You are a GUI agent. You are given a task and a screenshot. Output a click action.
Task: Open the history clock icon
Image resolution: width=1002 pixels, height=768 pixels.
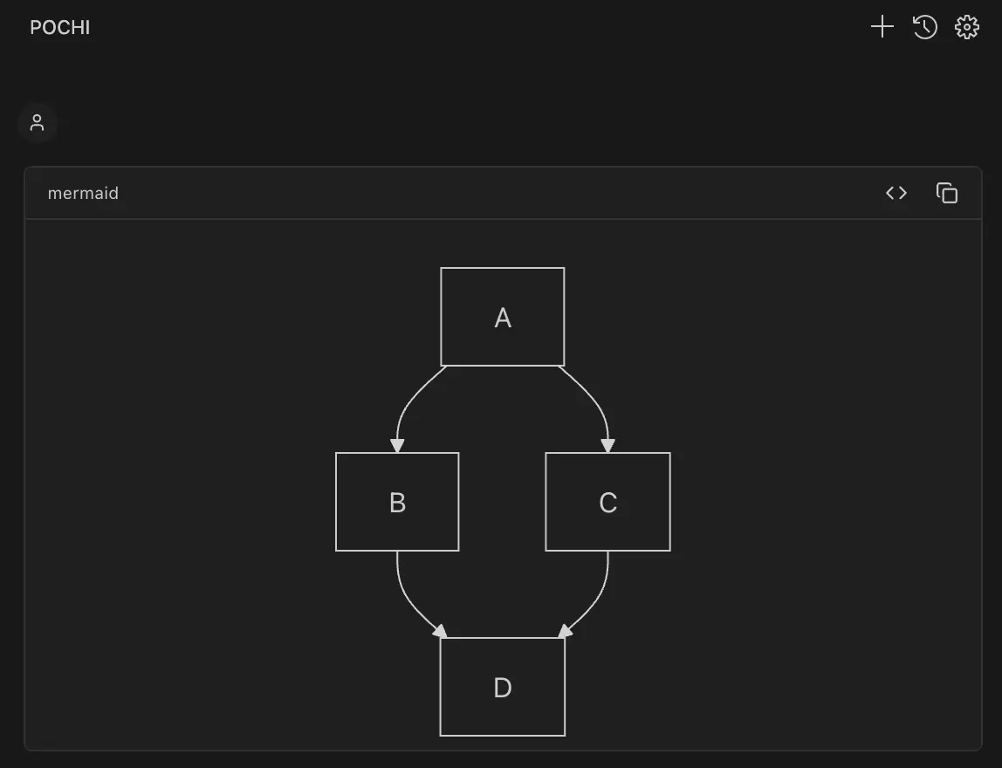925,27
